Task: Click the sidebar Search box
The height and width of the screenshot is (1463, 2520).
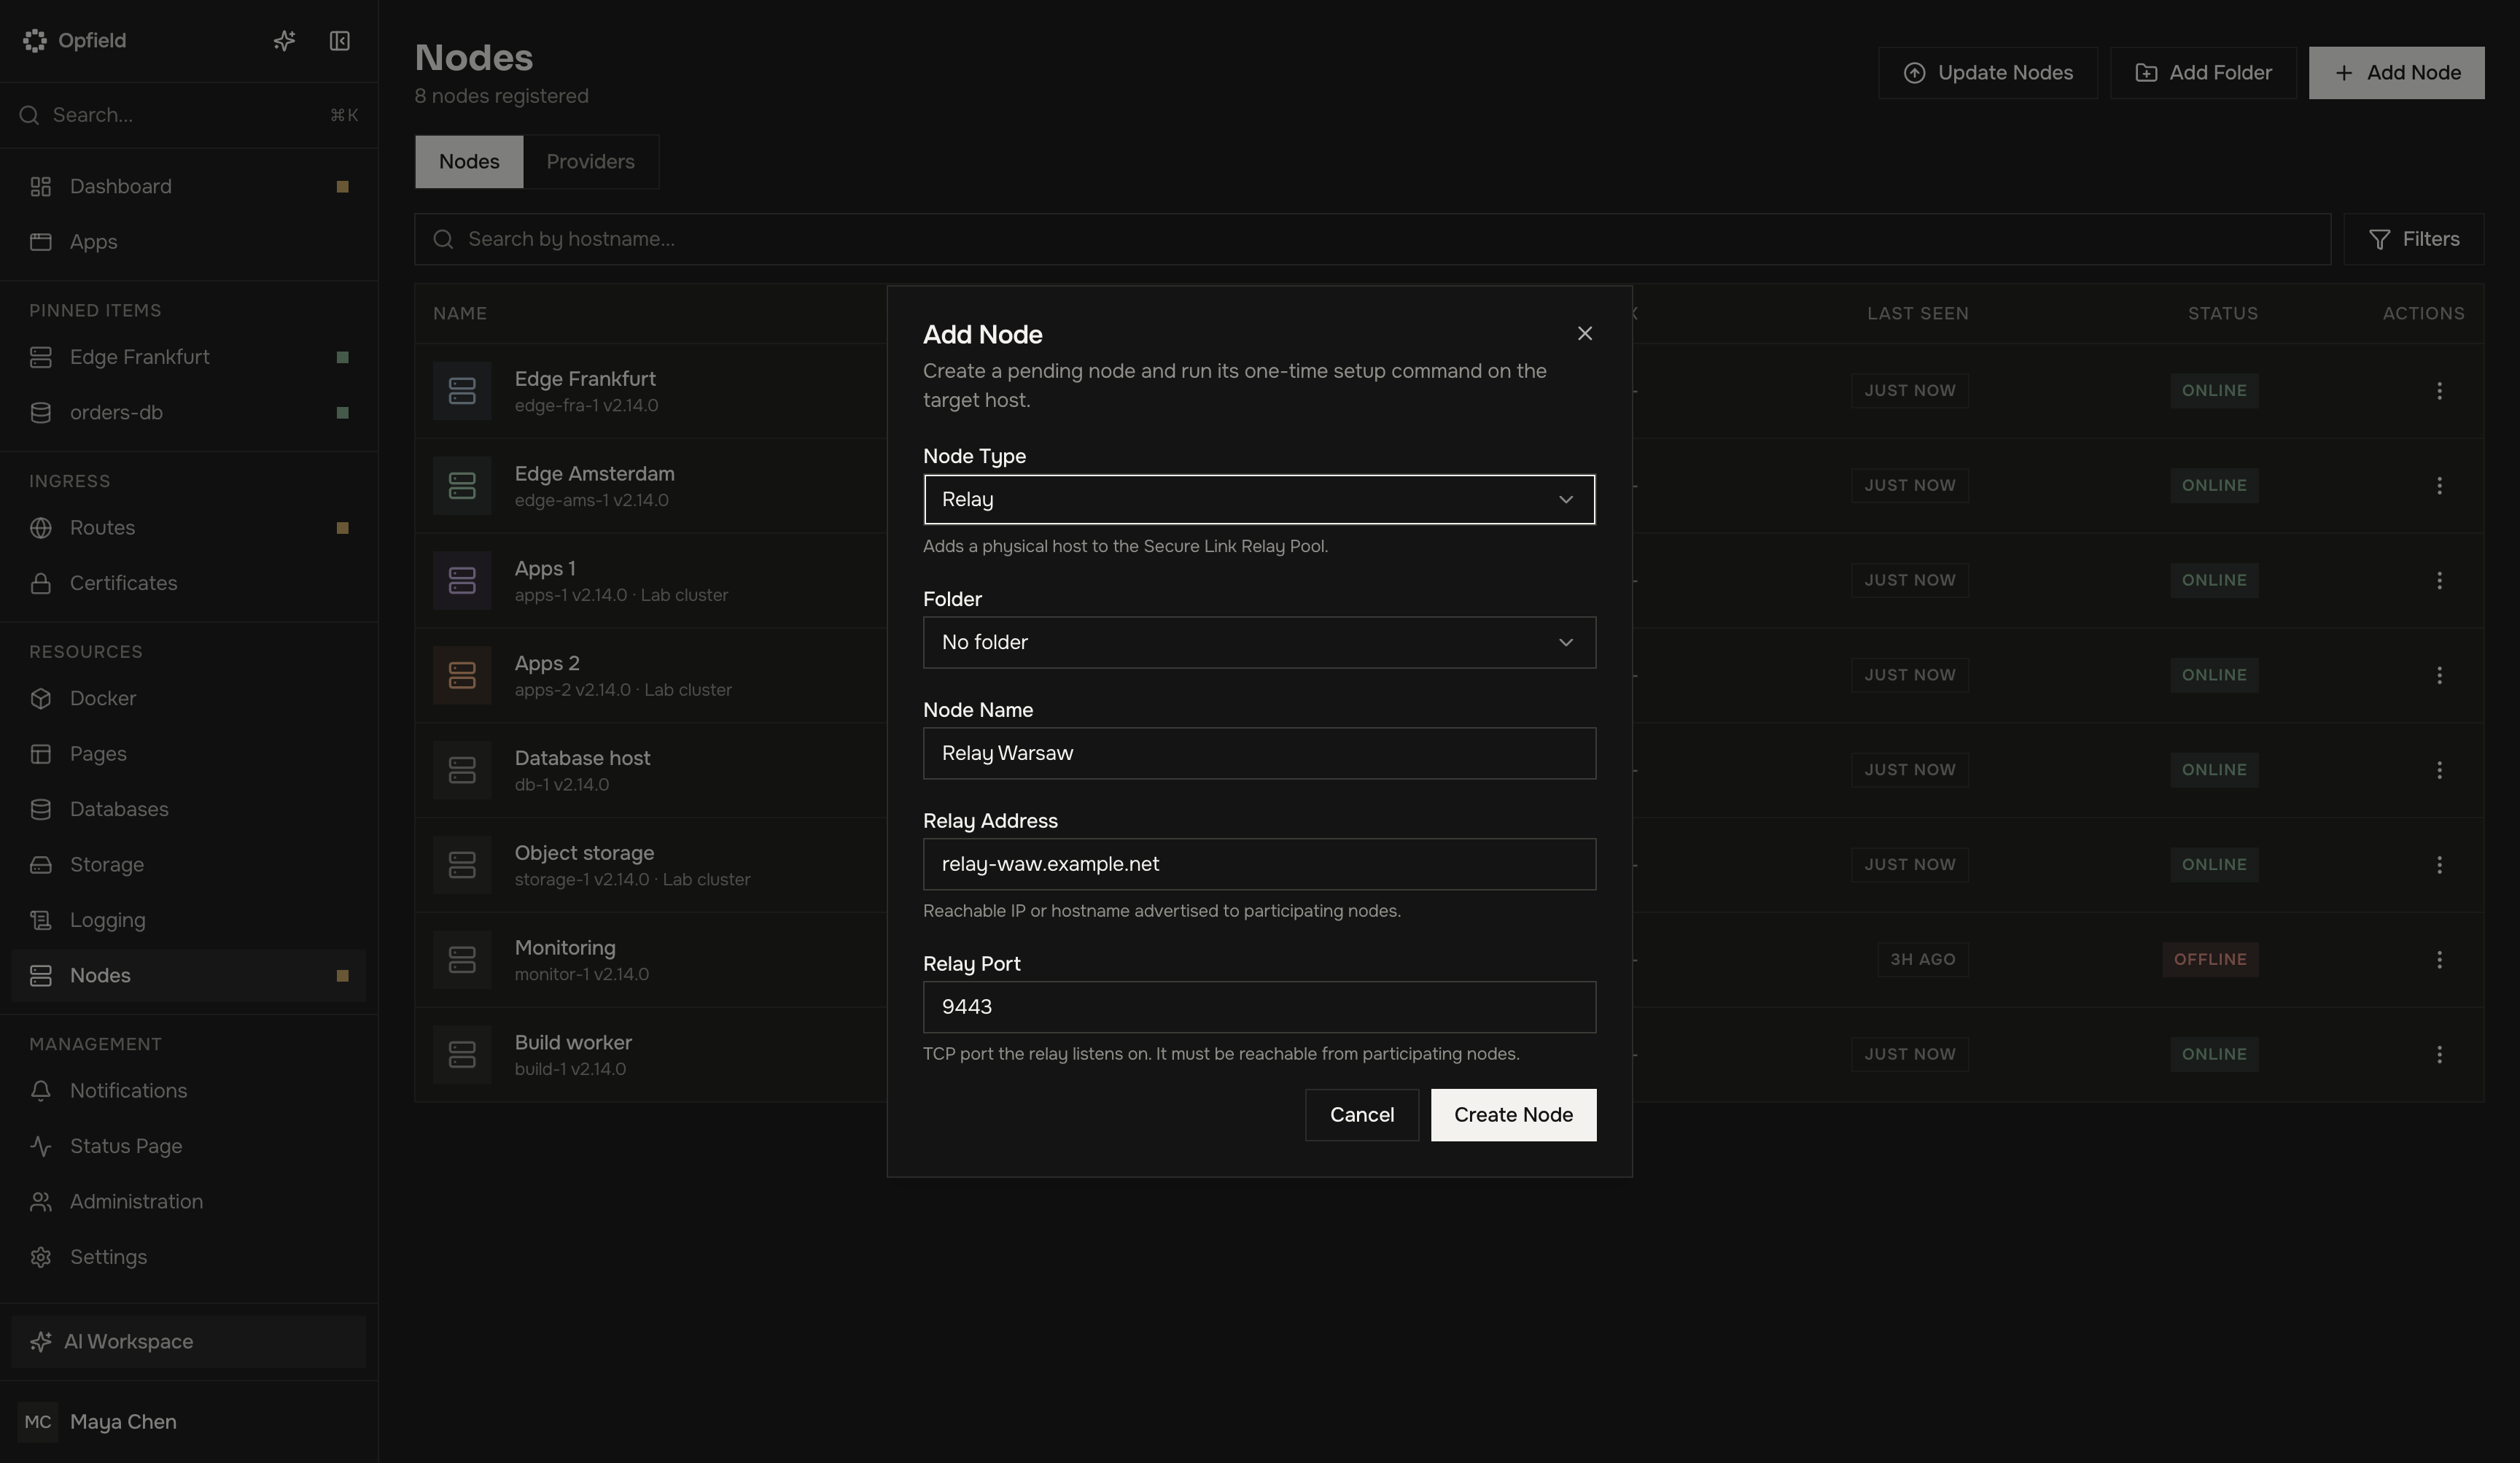Action: (189, 116)
